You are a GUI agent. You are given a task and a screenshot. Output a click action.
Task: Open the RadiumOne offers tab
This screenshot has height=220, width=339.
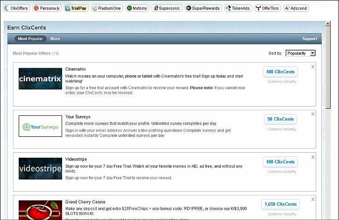(x=107, y=8)
